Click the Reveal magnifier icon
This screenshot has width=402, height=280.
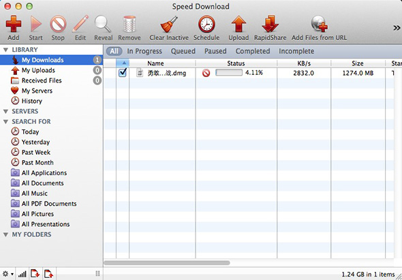click(103, 24)
